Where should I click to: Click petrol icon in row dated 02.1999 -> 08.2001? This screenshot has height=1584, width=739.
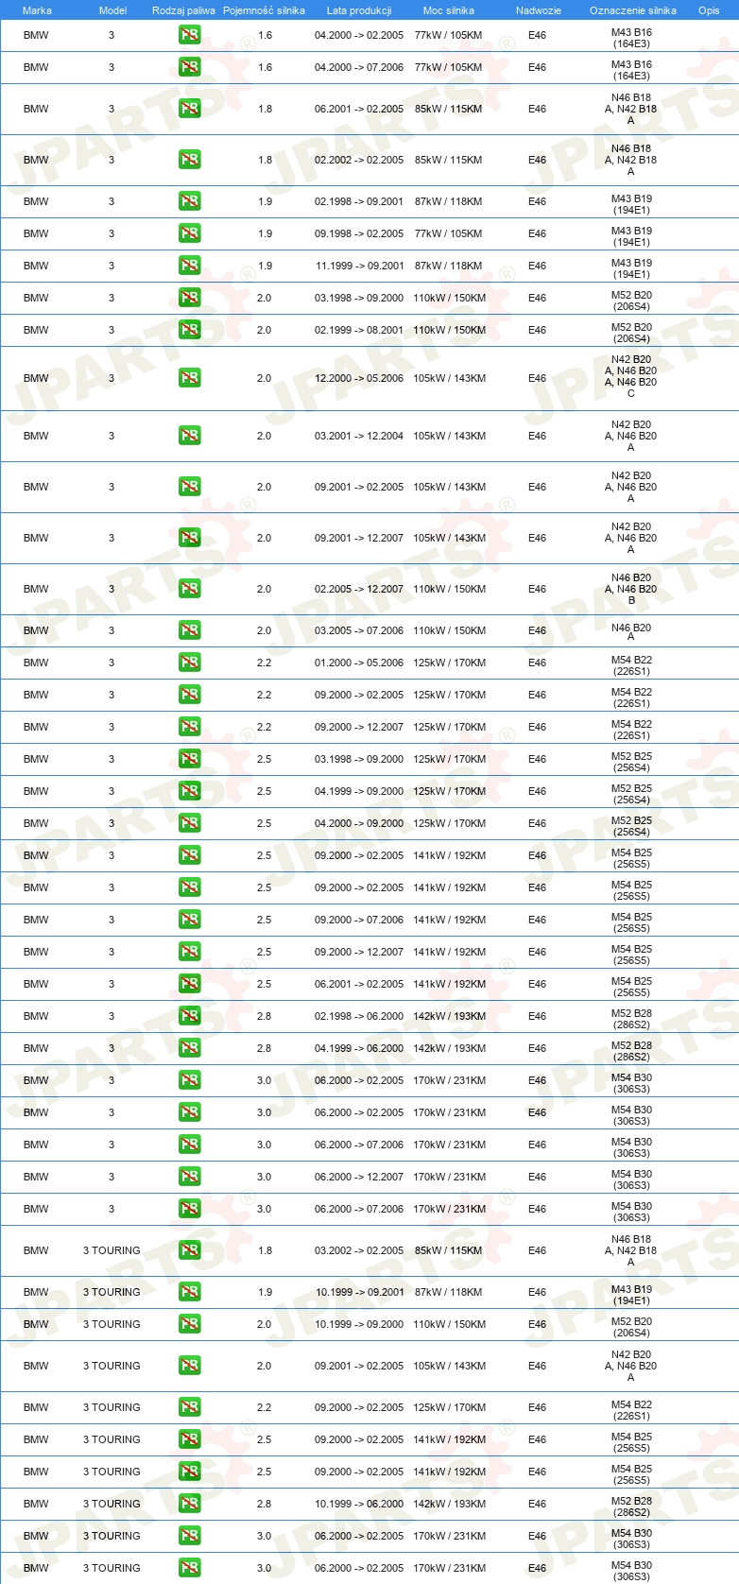pos(189,330)
